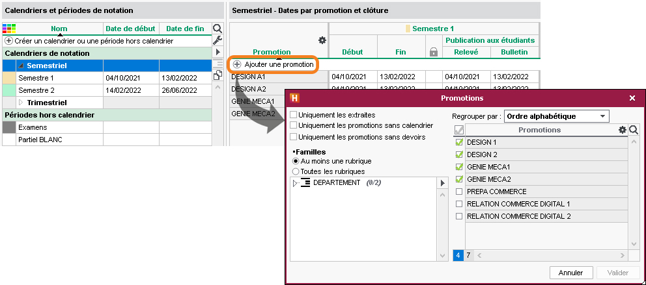
Task: Click the 7 total-count tab
Action: [x=468, y=255]
